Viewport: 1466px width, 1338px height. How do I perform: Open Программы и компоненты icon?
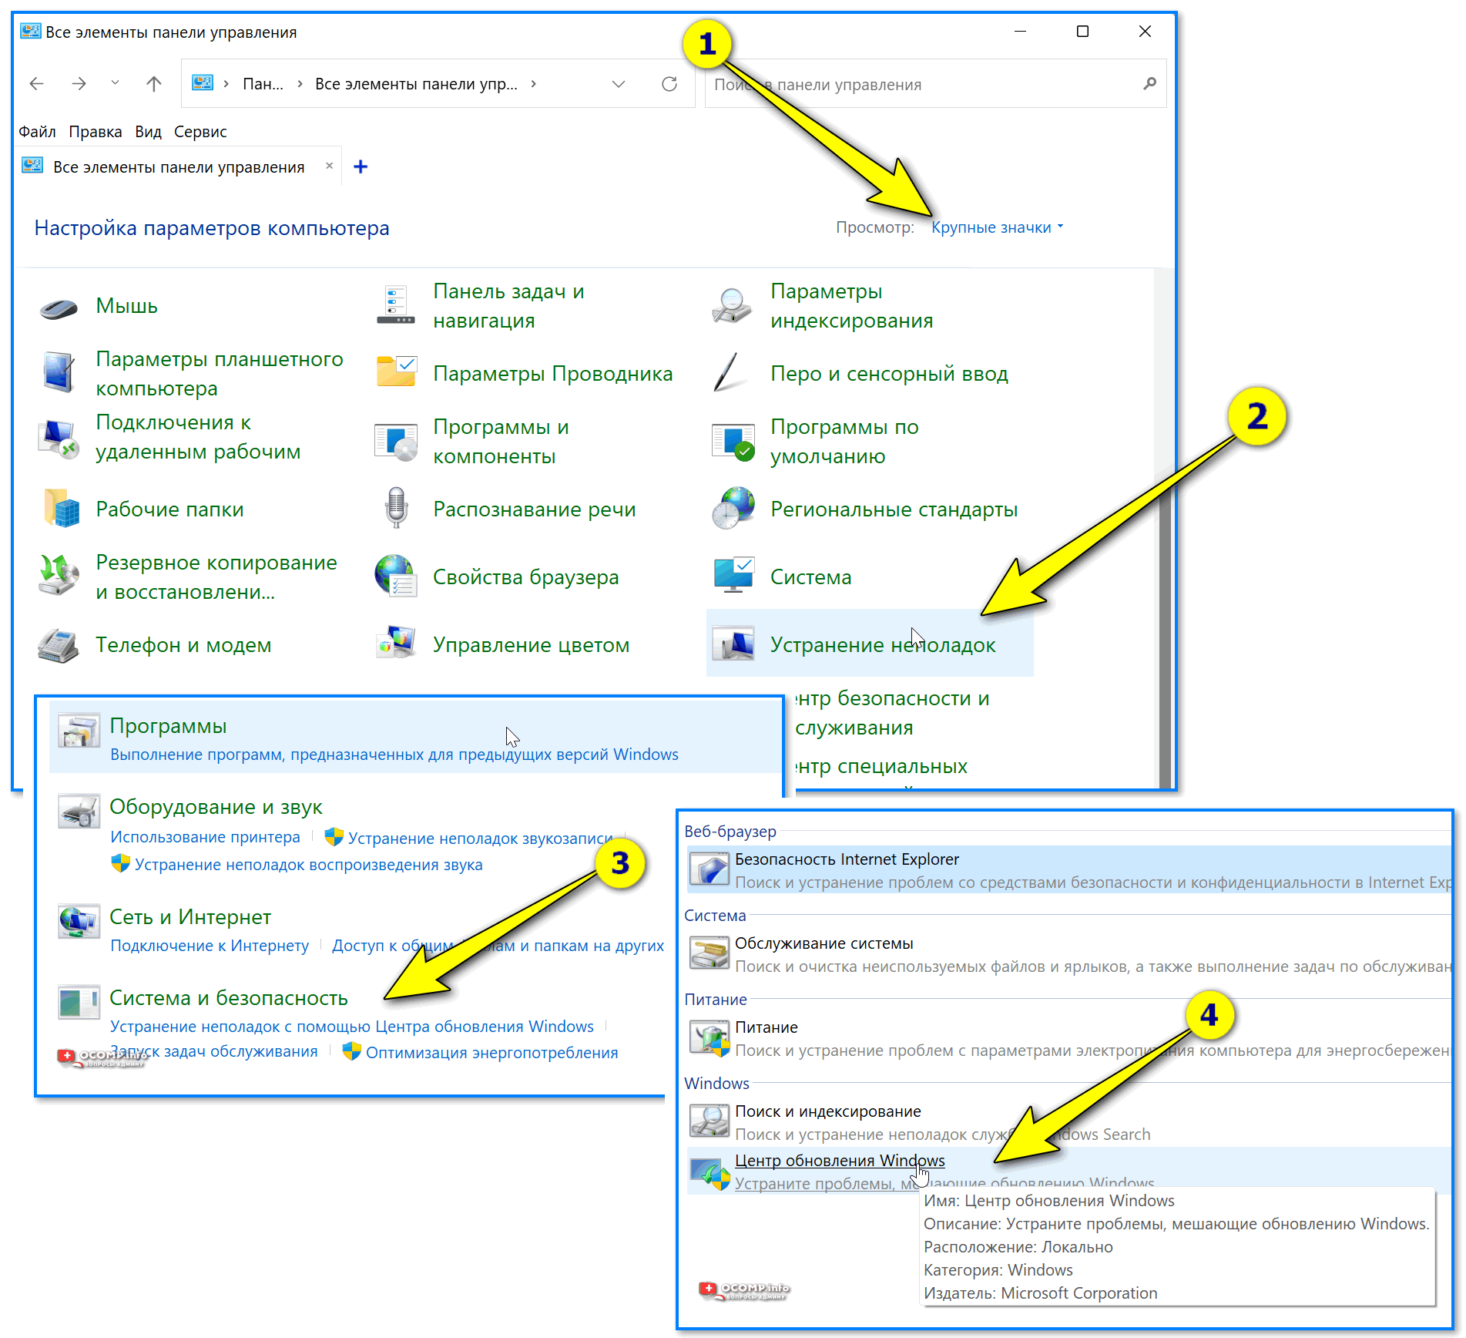[x=396, y=442]
